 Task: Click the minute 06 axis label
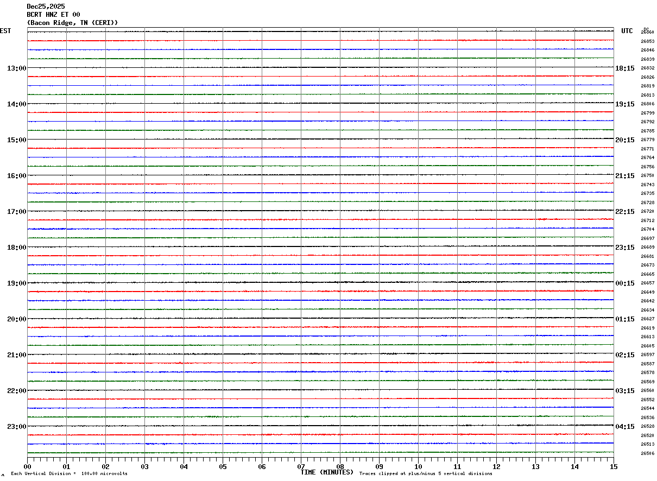[262, 466]
